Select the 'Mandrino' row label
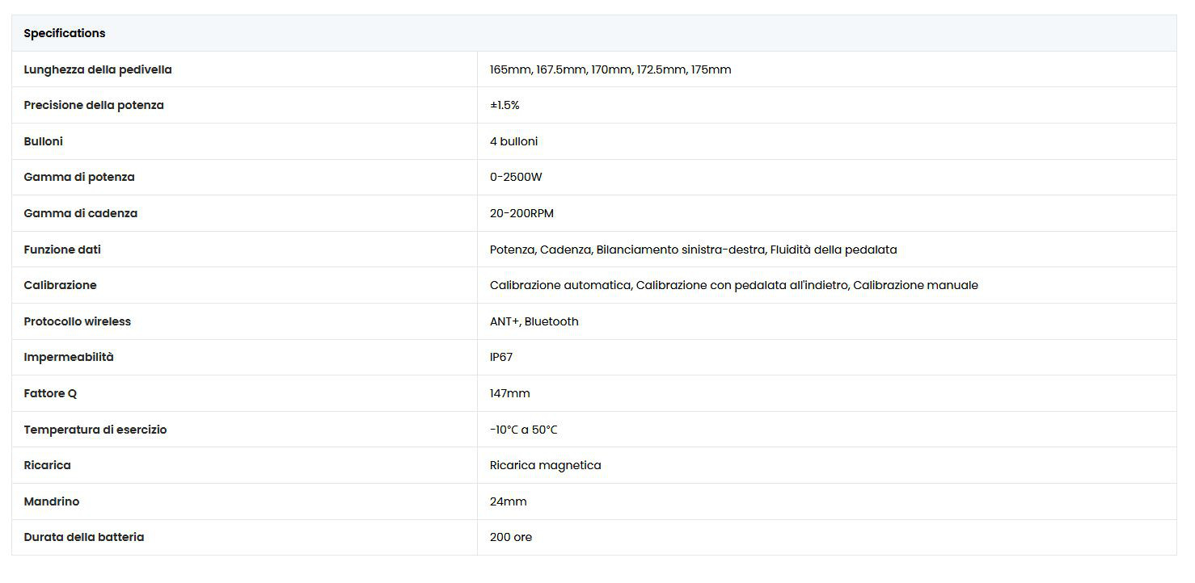The height and width of the screenshot is (583, 1195). click(x=52, y=501)
